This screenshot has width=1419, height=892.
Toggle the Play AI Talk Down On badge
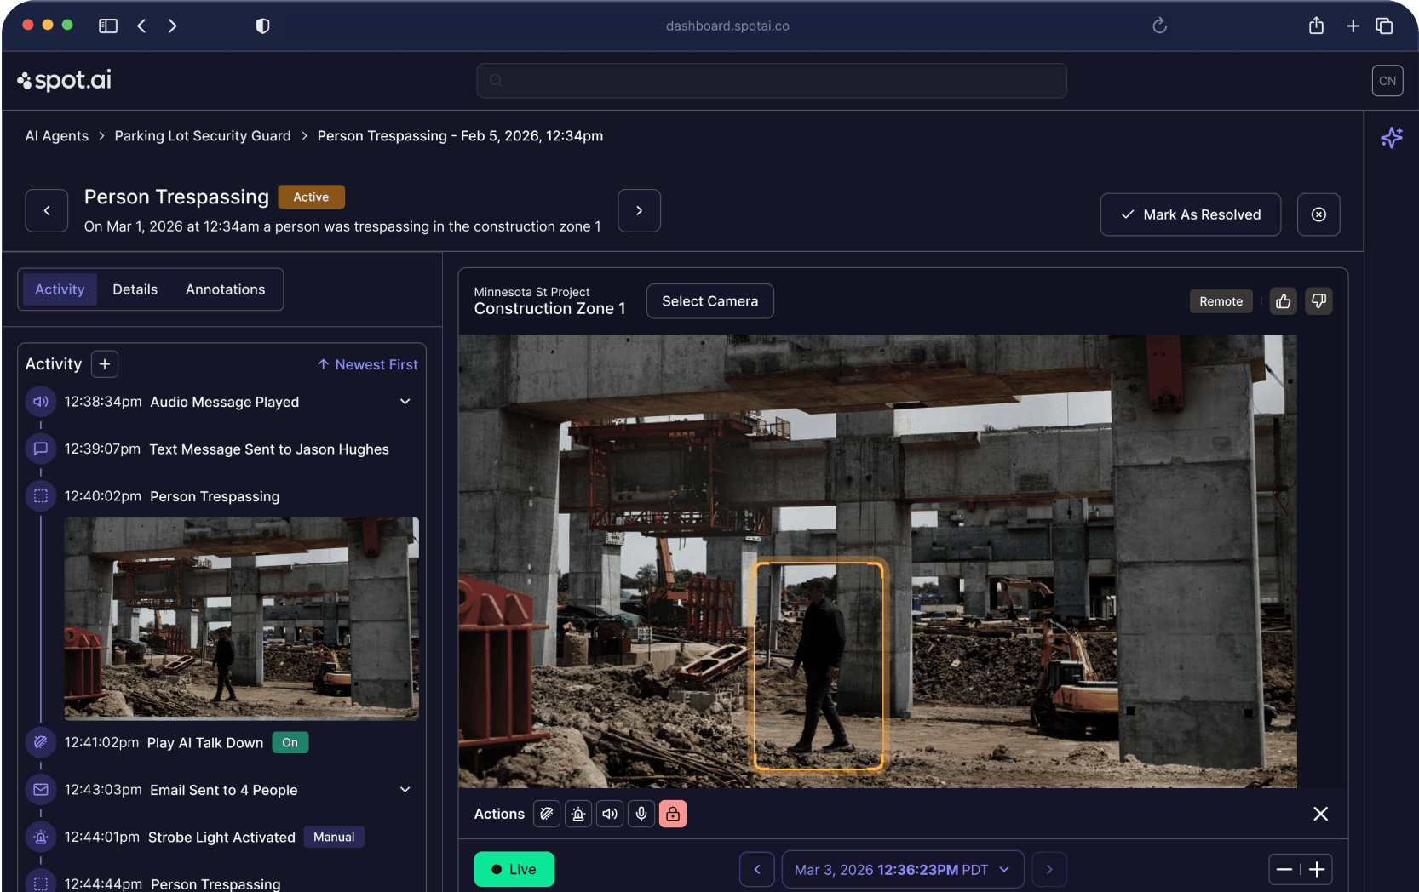pos(290,742)
